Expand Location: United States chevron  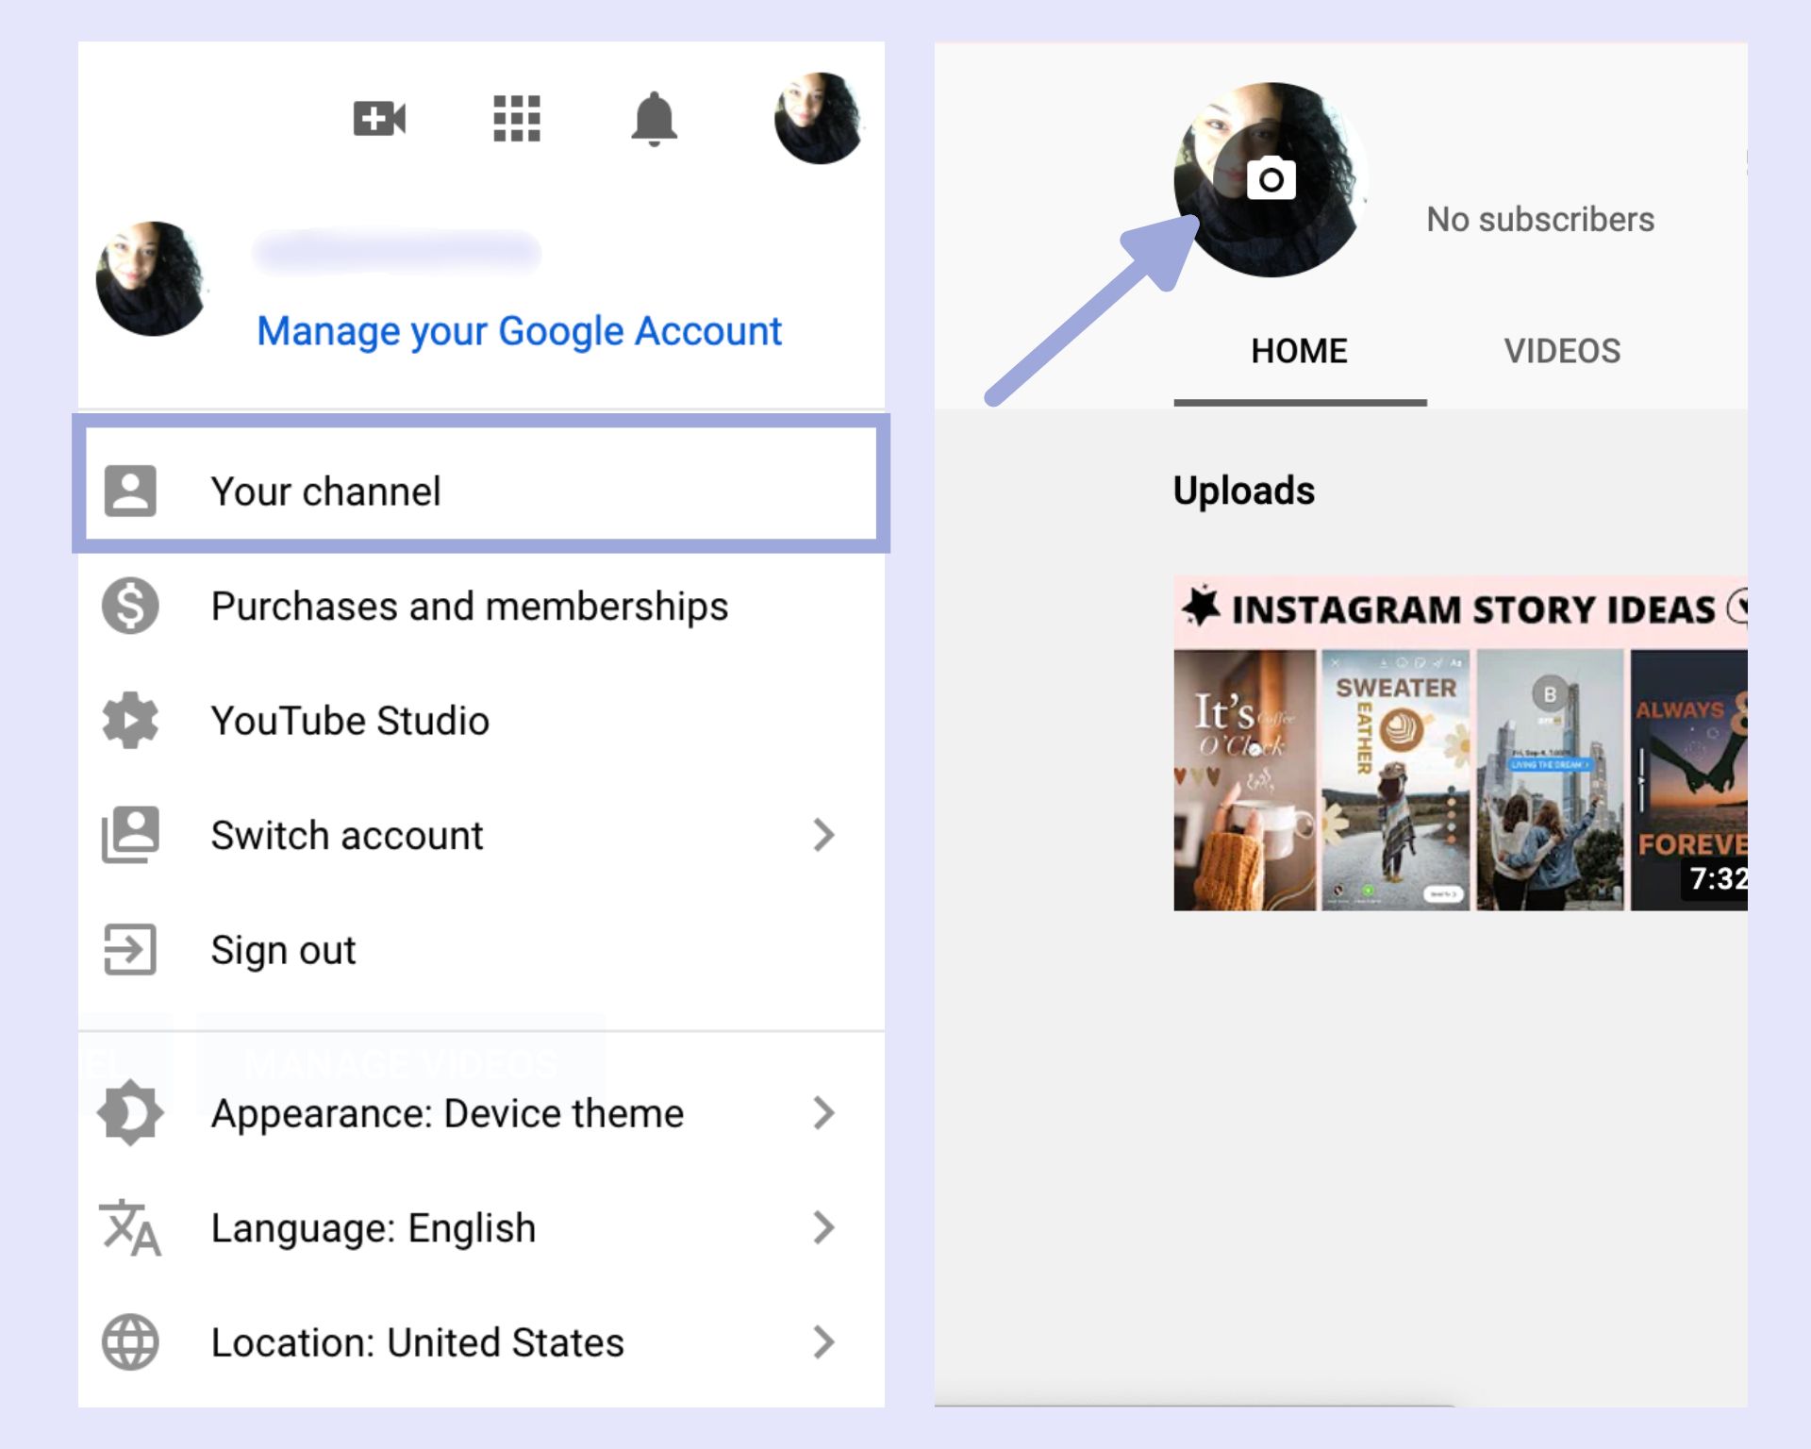pos(823,1341)
